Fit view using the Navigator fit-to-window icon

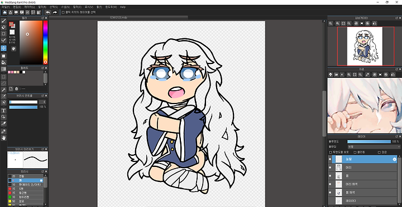click(343, 23)
